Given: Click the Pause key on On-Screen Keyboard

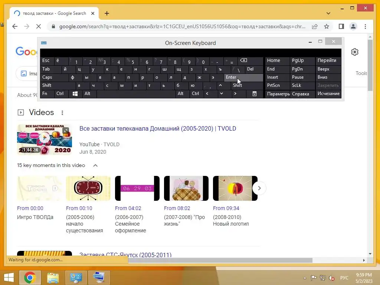Looking at the screenshot, I should (x=302, y=77).
